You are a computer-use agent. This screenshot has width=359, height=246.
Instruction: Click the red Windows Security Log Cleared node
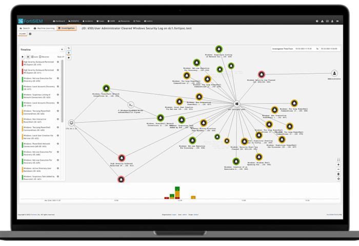click(265, 74)
